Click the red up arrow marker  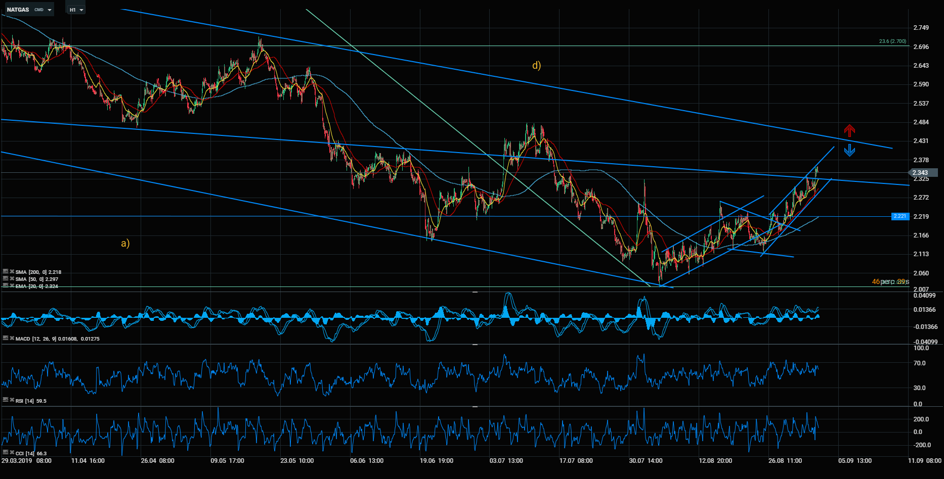coord(849,131)
